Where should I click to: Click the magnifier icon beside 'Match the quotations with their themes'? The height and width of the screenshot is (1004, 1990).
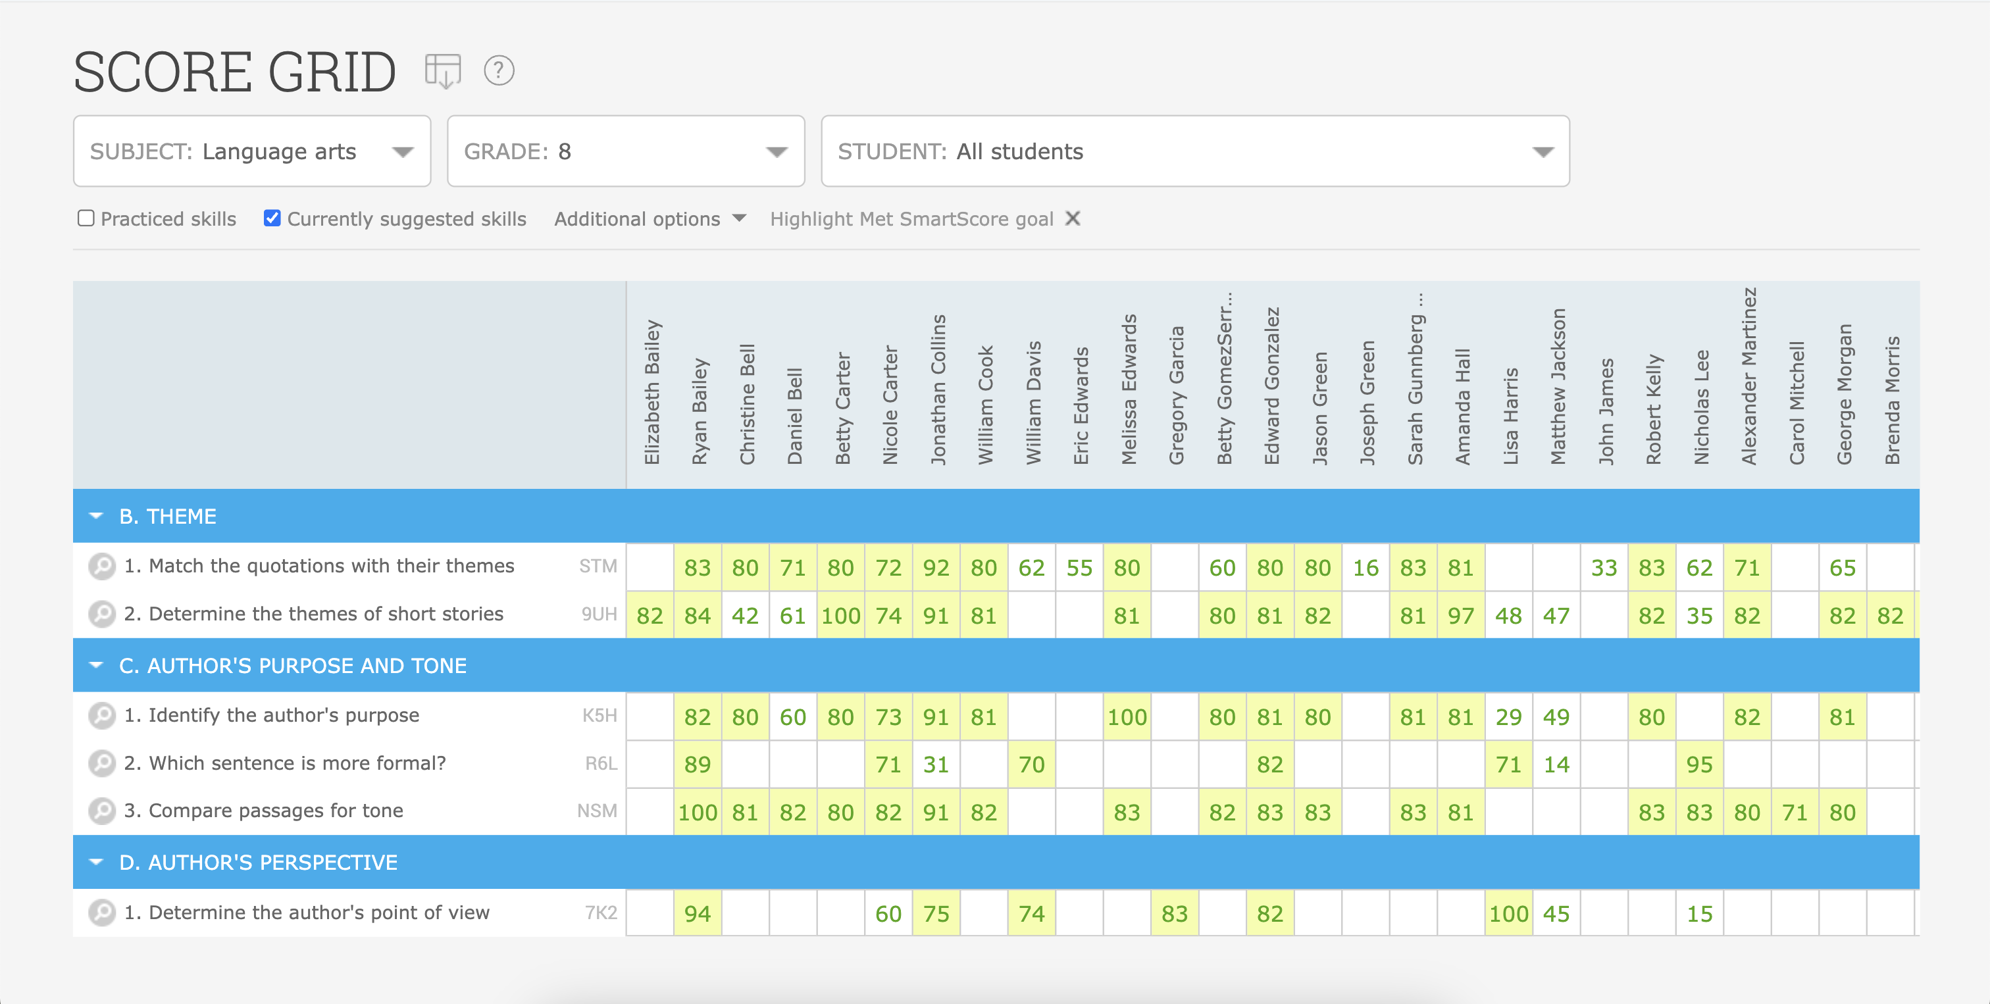click(101, 566)
